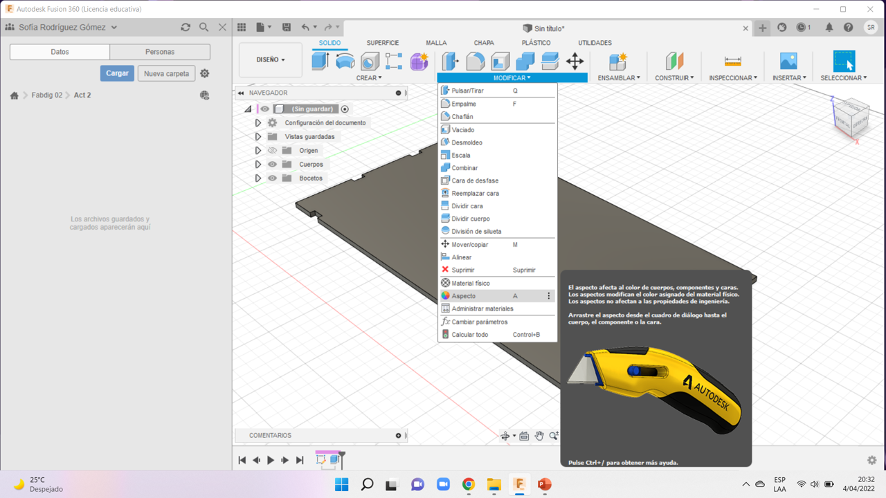The width and height of the screenshot is (886, 498).
Task: Click the ViewCube orientation cube
Action: pos(851,116)
